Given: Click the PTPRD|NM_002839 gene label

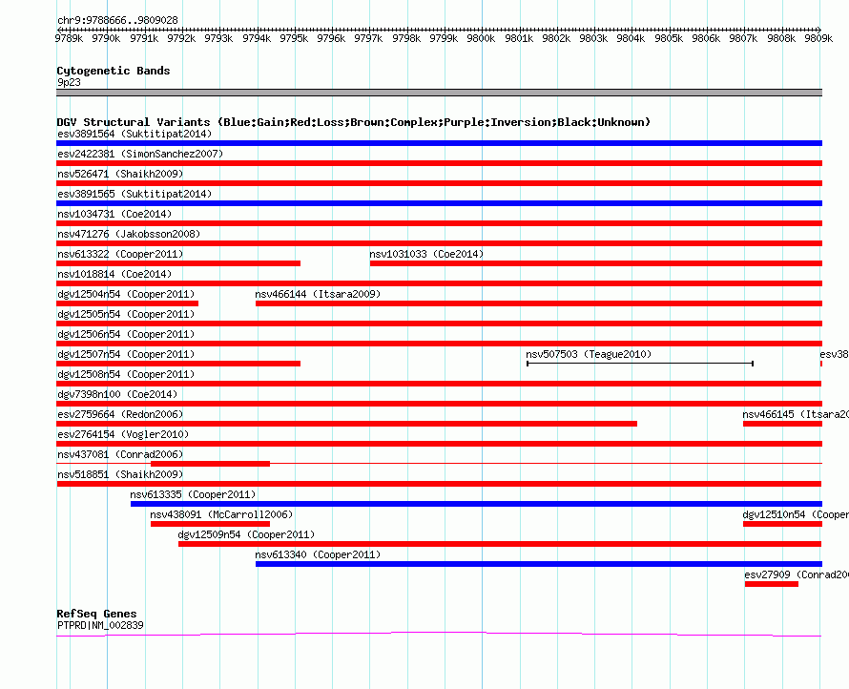Looking at the screenshot, I should [x=101, y=625].
